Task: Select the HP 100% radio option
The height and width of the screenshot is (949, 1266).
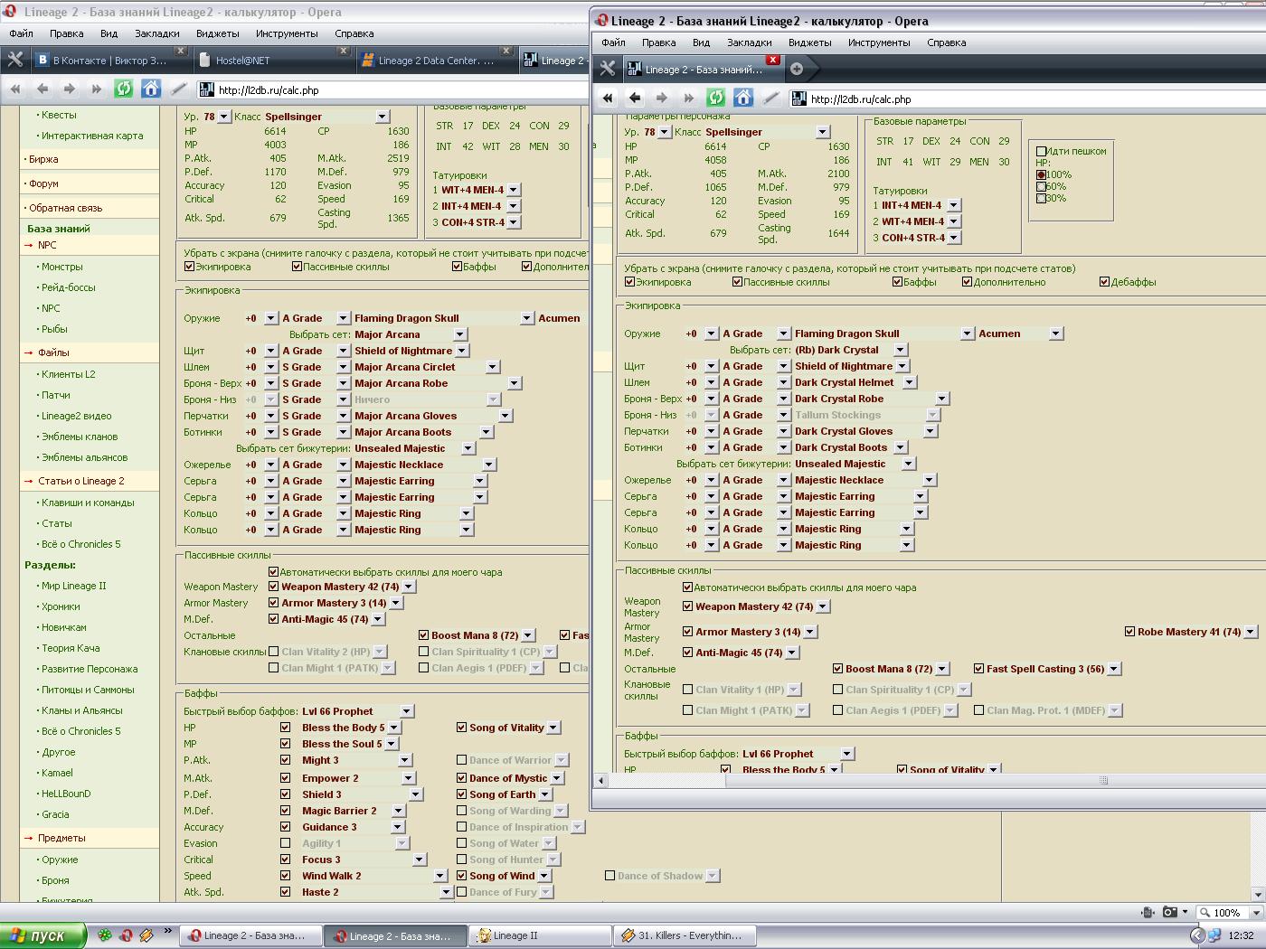Action: [x=1042, y=174]
